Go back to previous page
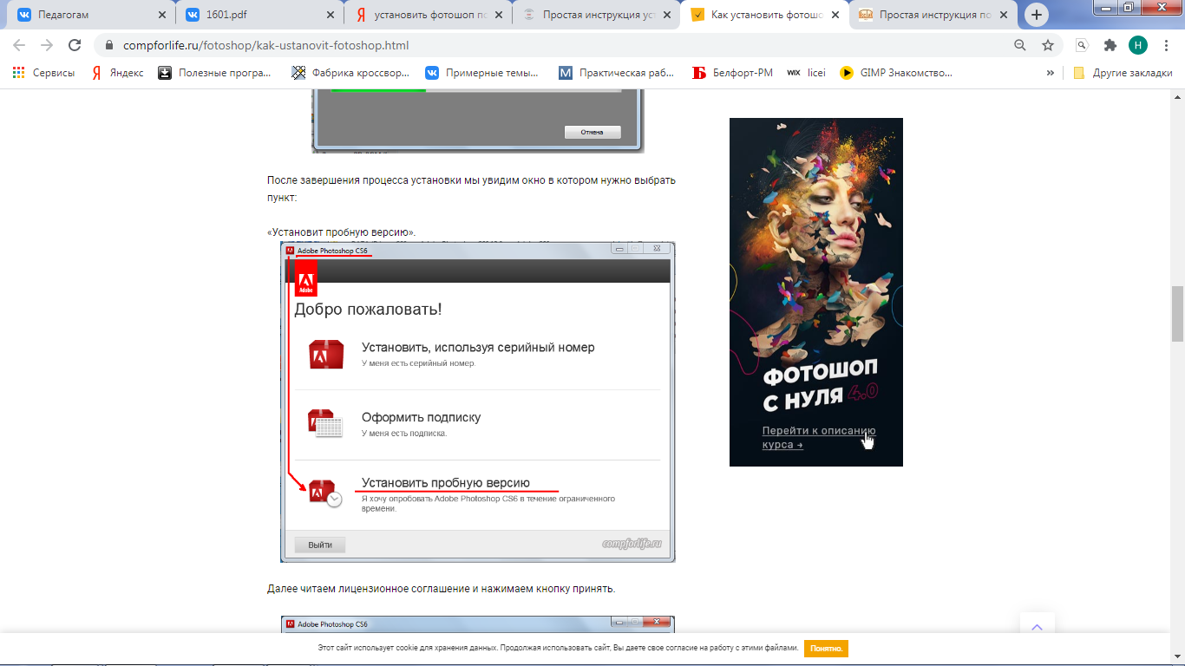Viewport: 1185px width, 666px height. [19, 45]
